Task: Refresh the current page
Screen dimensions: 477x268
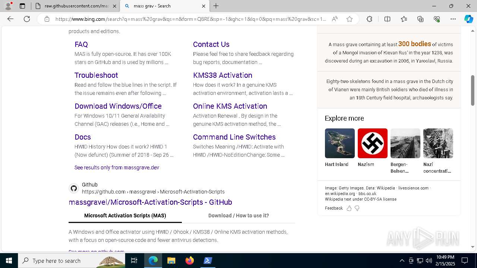Action: coord(27,19)
